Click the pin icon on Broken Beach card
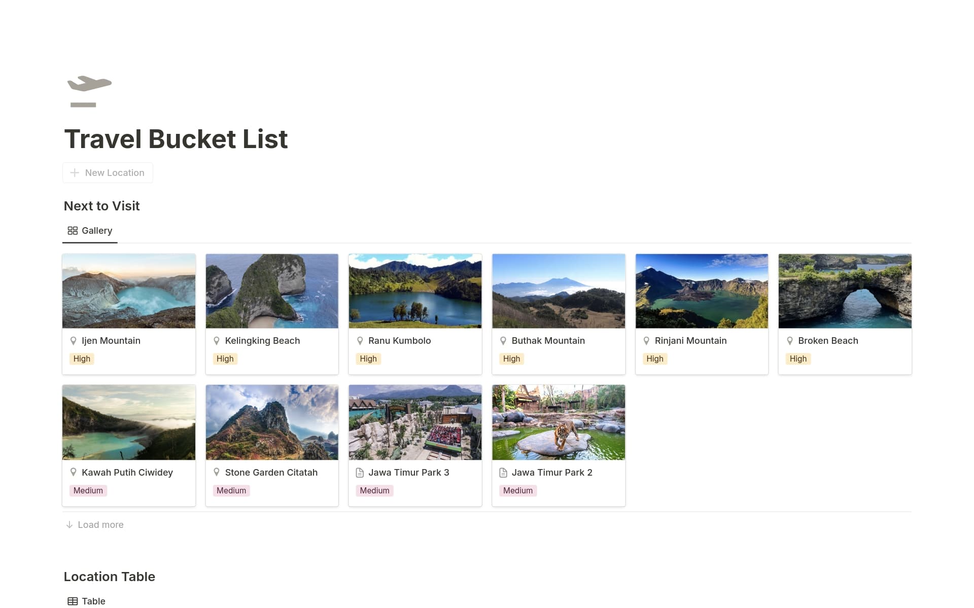974x608 pixels. [790, 340]
